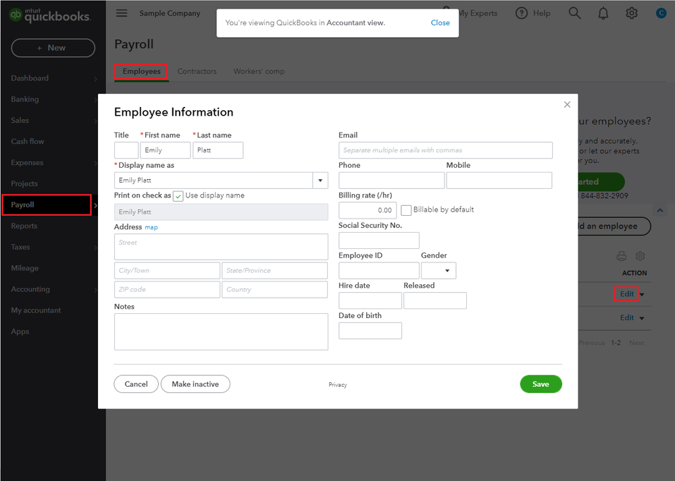Click the QuickBooks logo
Image resolution: width=675 pixels, height=481 pixels.
pos(50,15)
